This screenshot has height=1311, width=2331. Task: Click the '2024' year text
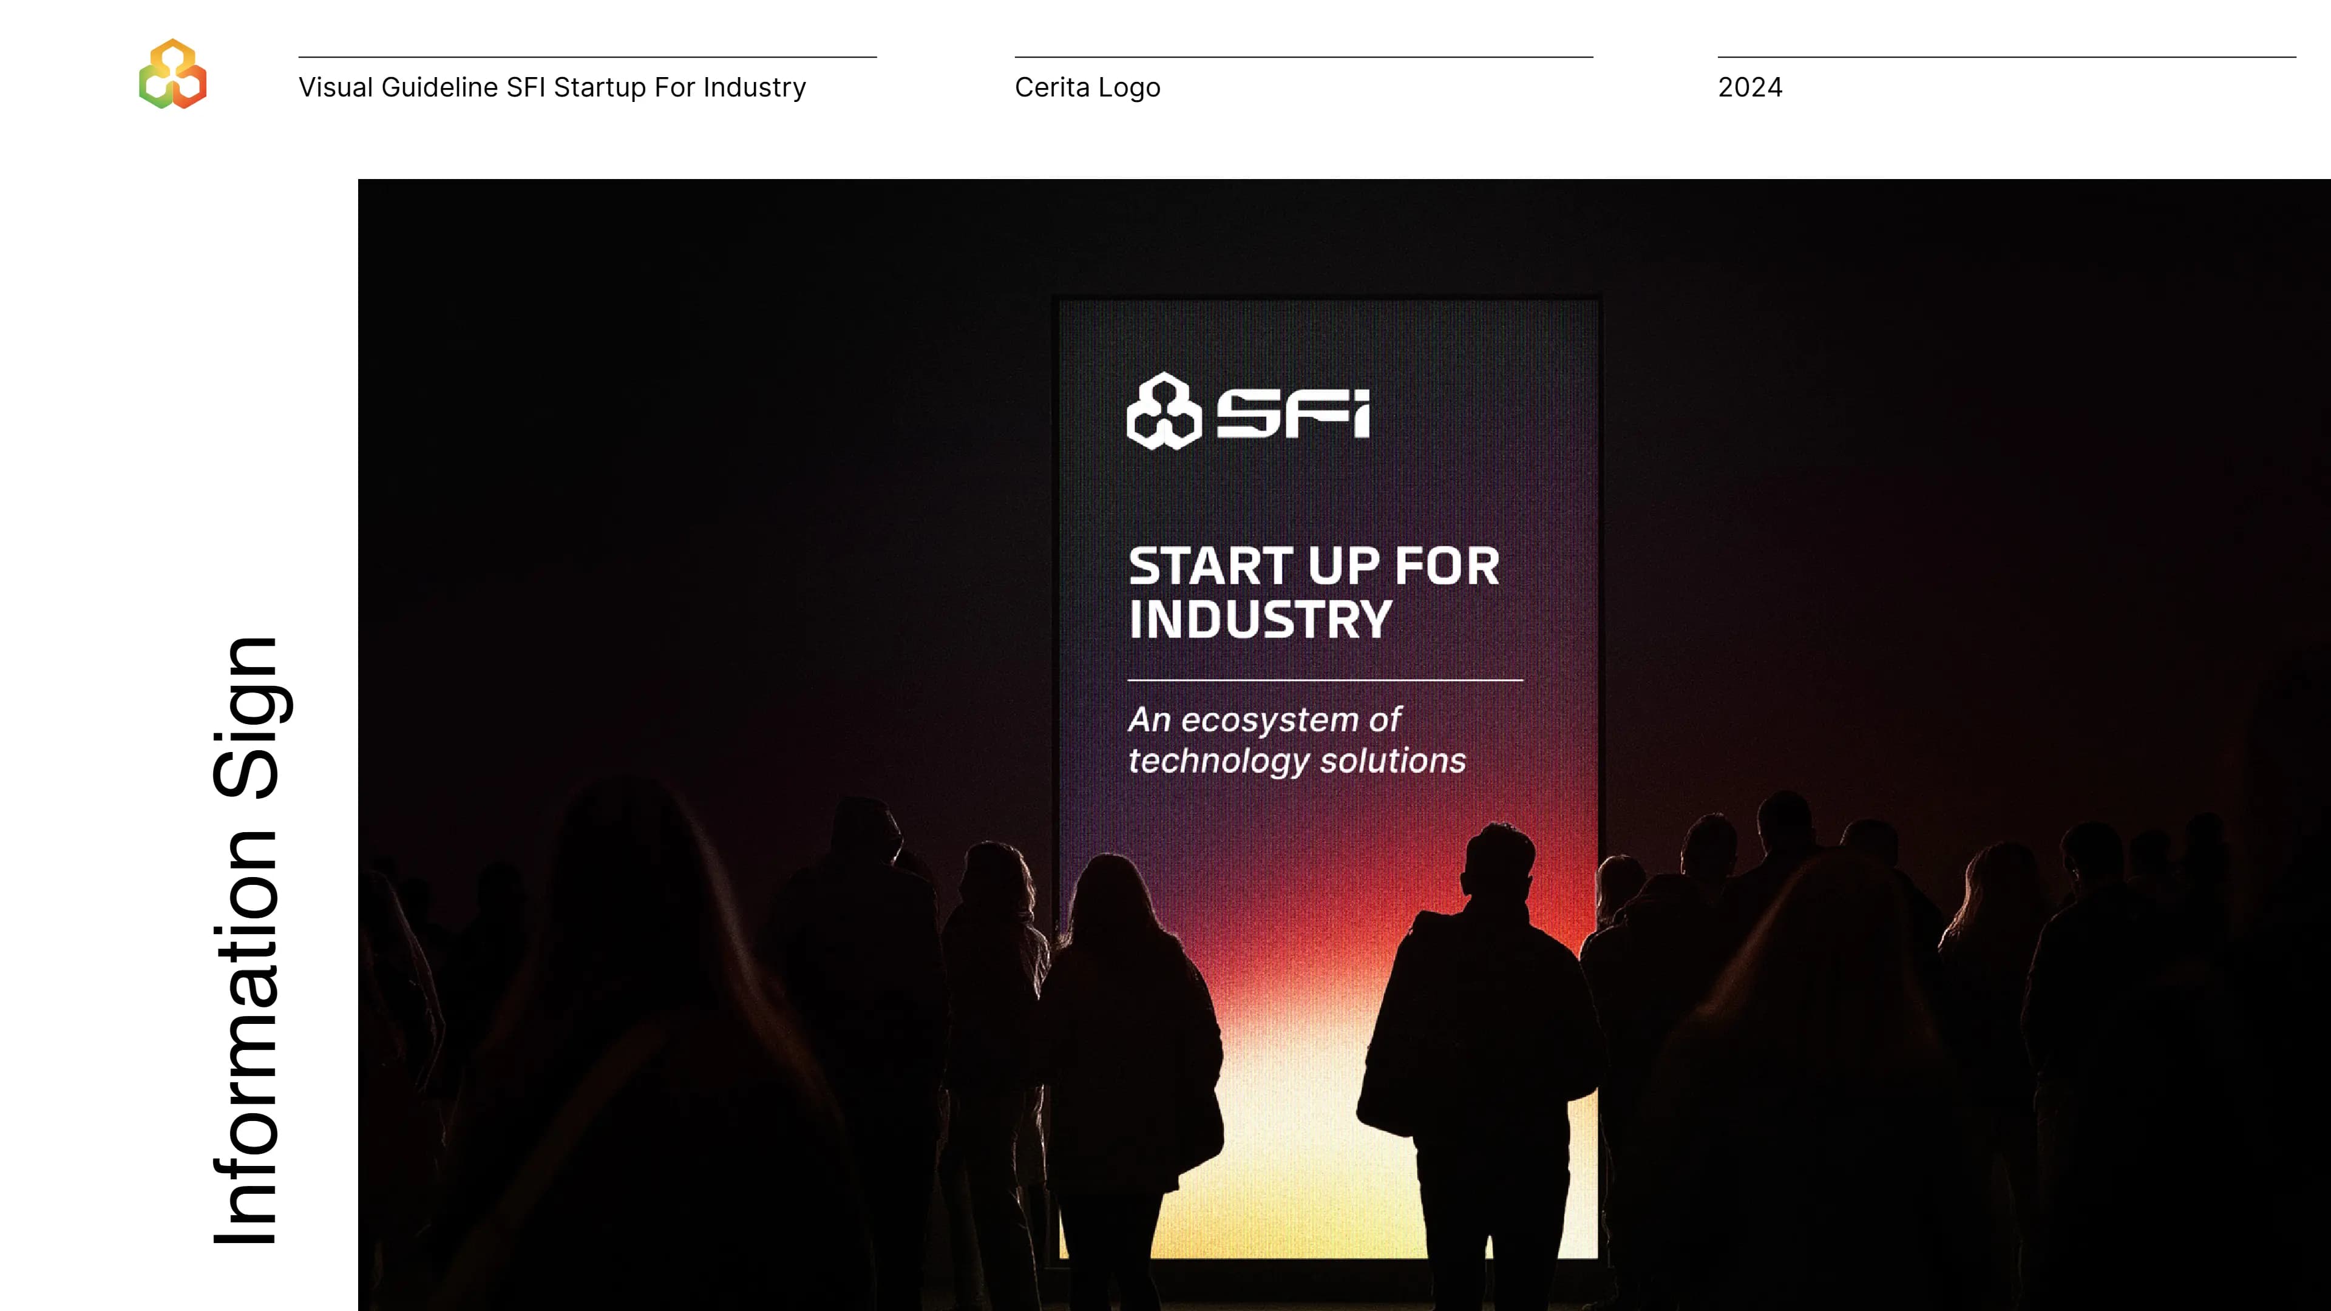(x=1749, y=87)
